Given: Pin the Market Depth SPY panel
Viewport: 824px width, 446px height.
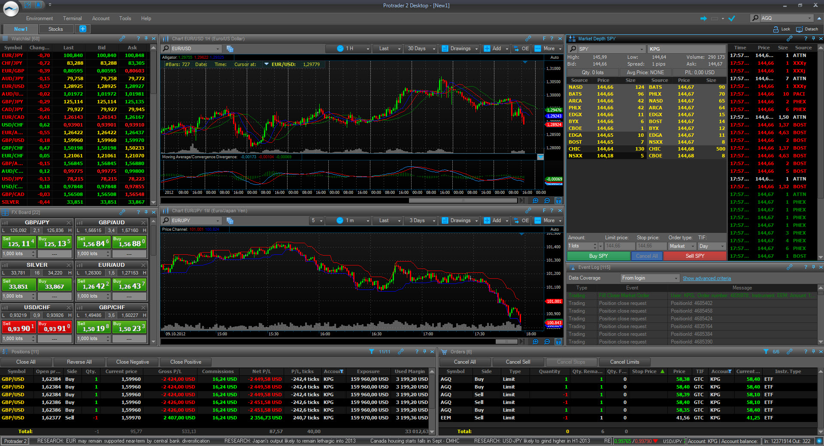Looking at the screenshot, I should click(813, 39).
